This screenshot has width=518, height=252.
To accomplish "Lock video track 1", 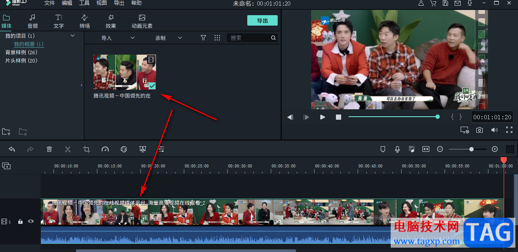I will tap(20, 221).
